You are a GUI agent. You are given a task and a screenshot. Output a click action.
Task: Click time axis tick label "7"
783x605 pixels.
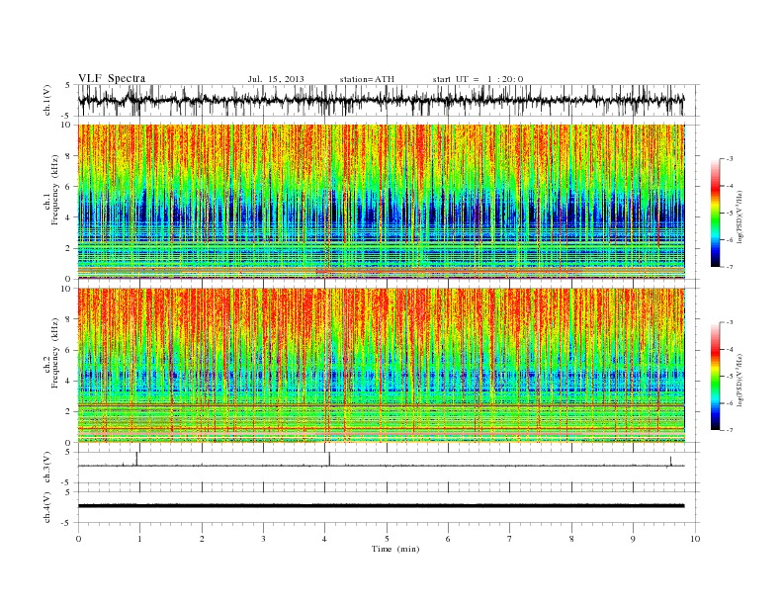tap(510, 539)
